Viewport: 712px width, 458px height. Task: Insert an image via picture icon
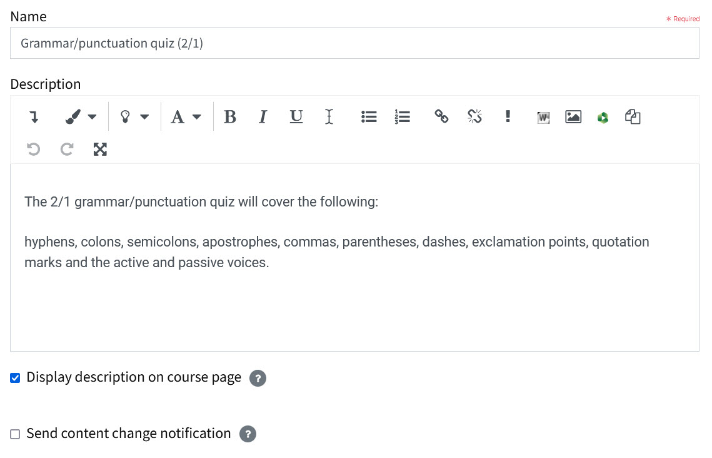coord(573,117)
